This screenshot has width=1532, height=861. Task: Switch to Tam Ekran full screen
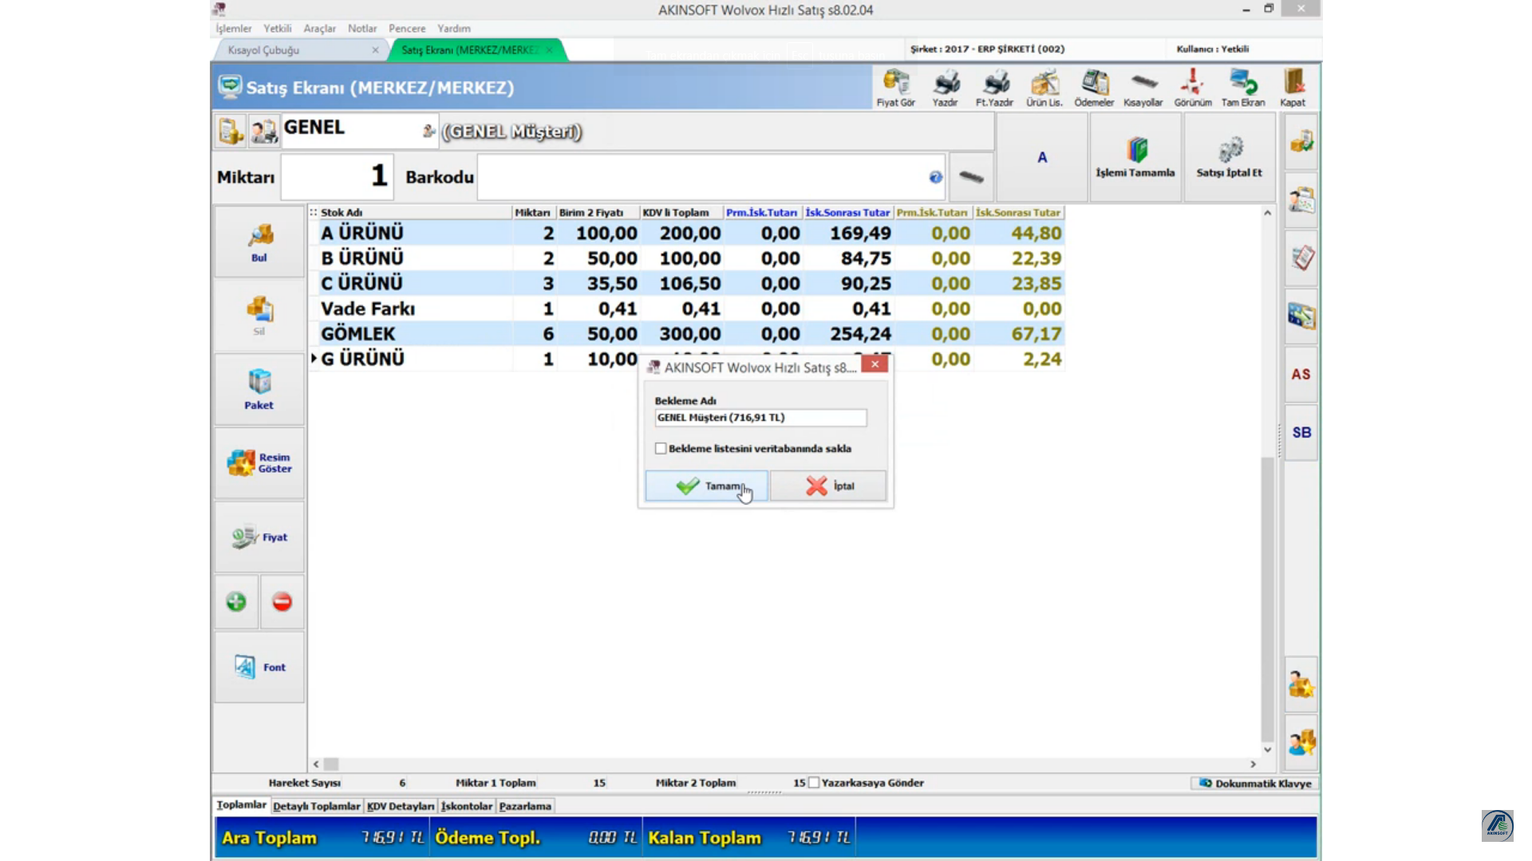click(x=1243, y=88)
